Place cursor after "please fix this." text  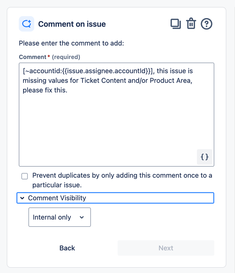(68, 90)
